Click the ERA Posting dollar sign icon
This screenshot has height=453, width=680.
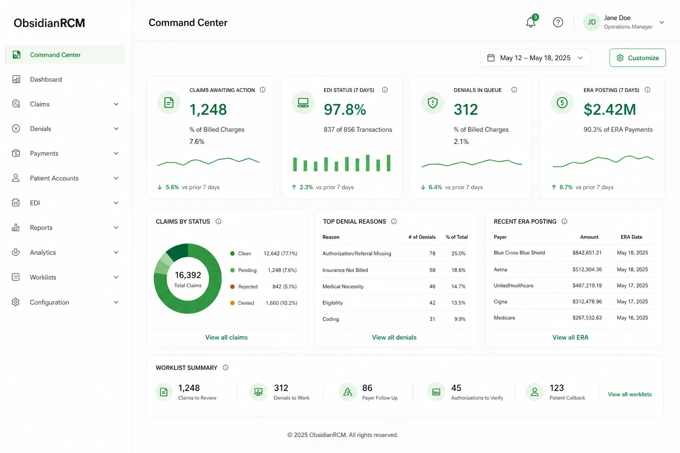click(562, 103)
